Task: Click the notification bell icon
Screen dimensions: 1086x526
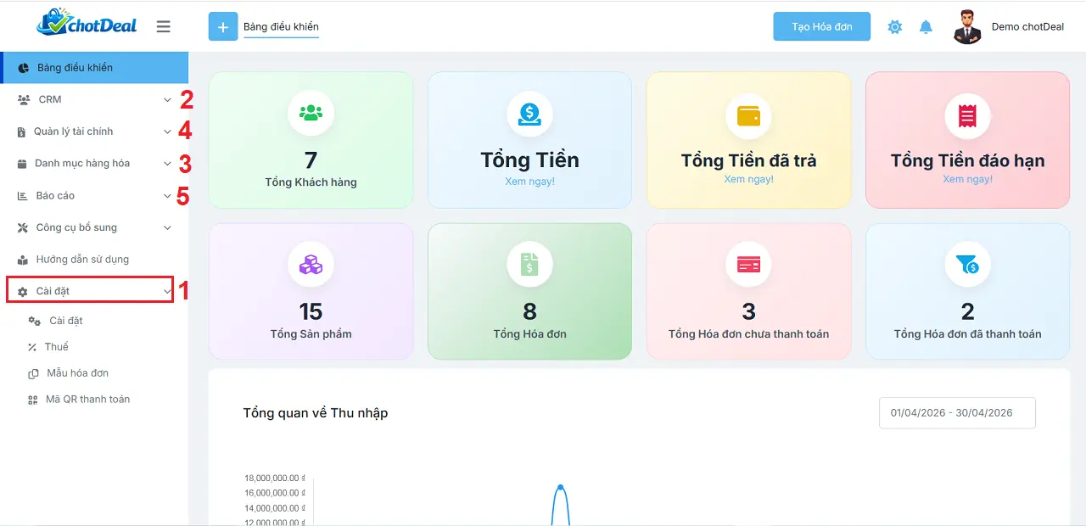Action: tap(926, 26)
